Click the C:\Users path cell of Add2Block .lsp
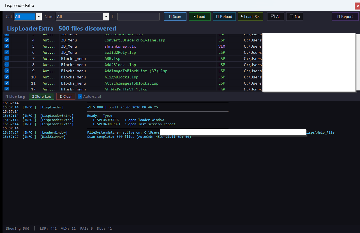The width and height of the screenshot is (360, 233). 253,65
